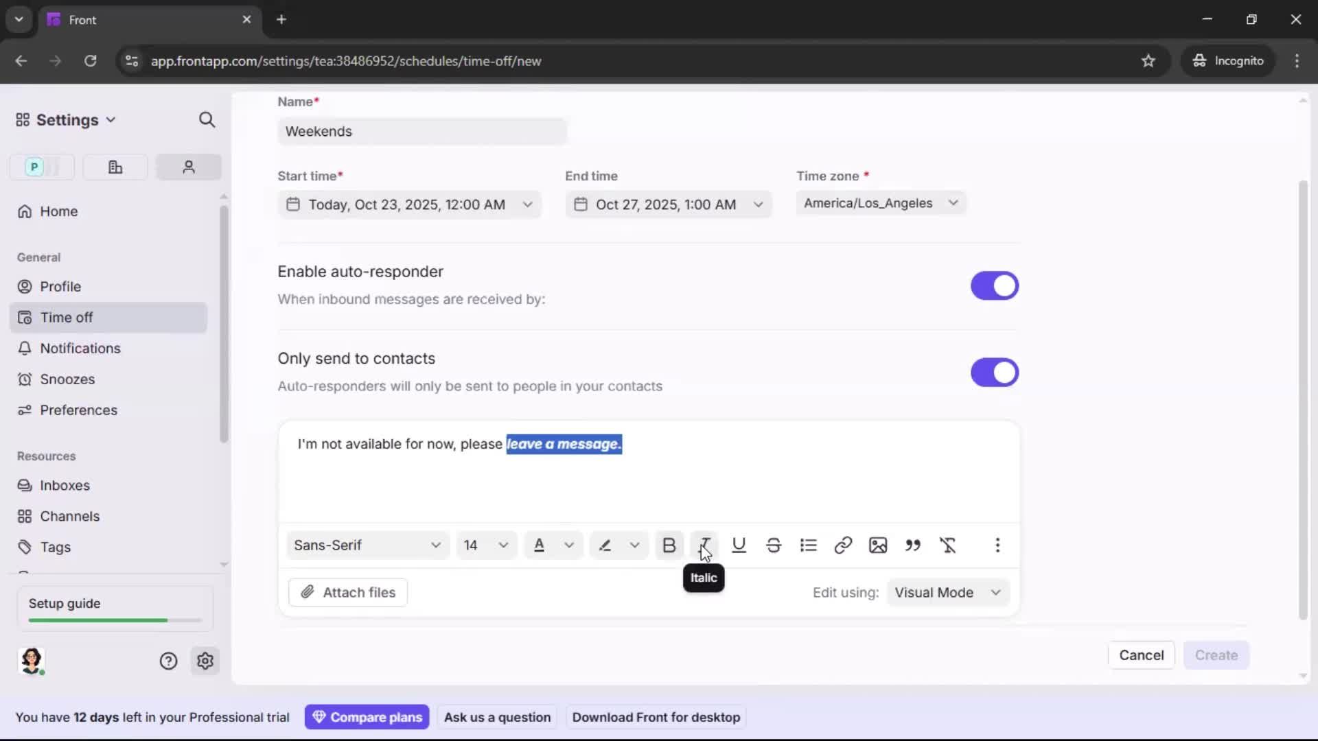Apply bold formatting to selected text

click(669, 545)
